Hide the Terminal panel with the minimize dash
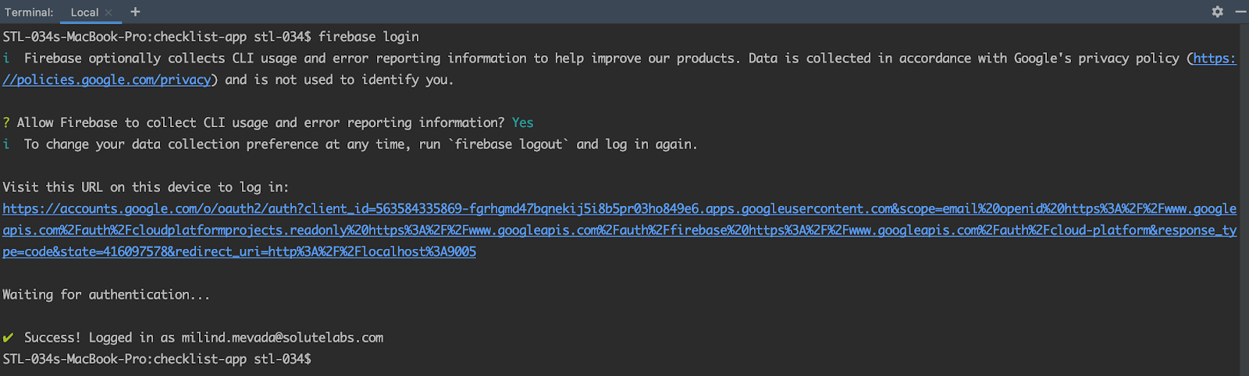The image size is (1249, 376). (x=1240, y=12)
